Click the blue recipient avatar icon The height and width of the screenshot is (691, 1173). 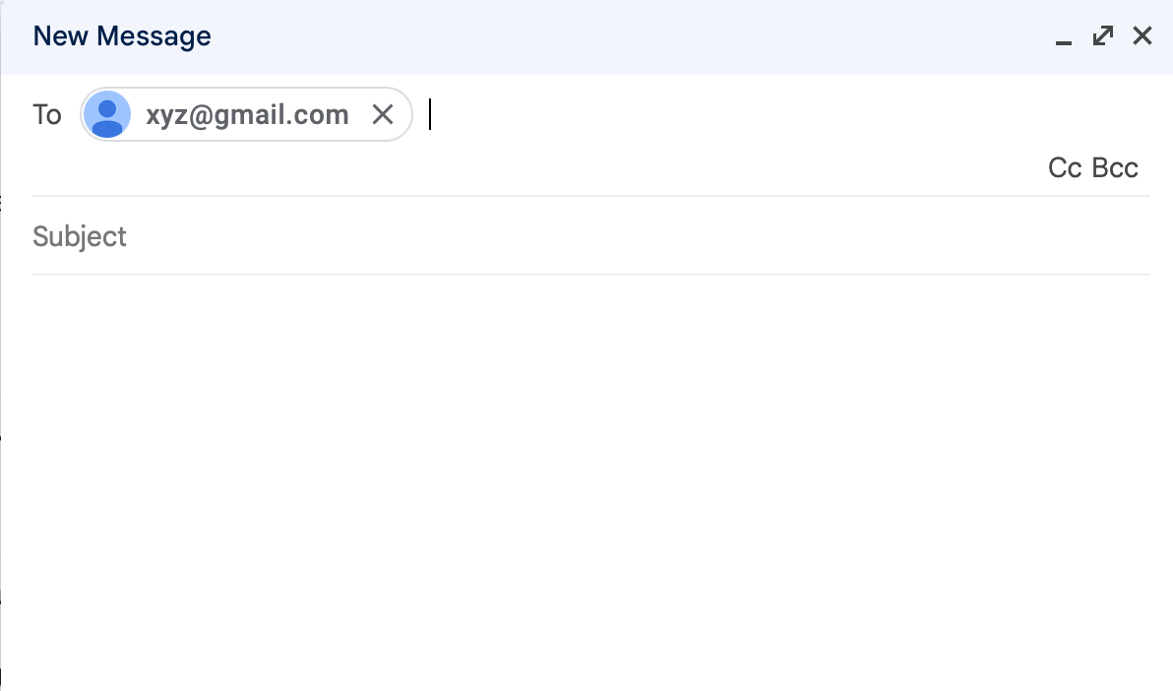pos(107,115)
